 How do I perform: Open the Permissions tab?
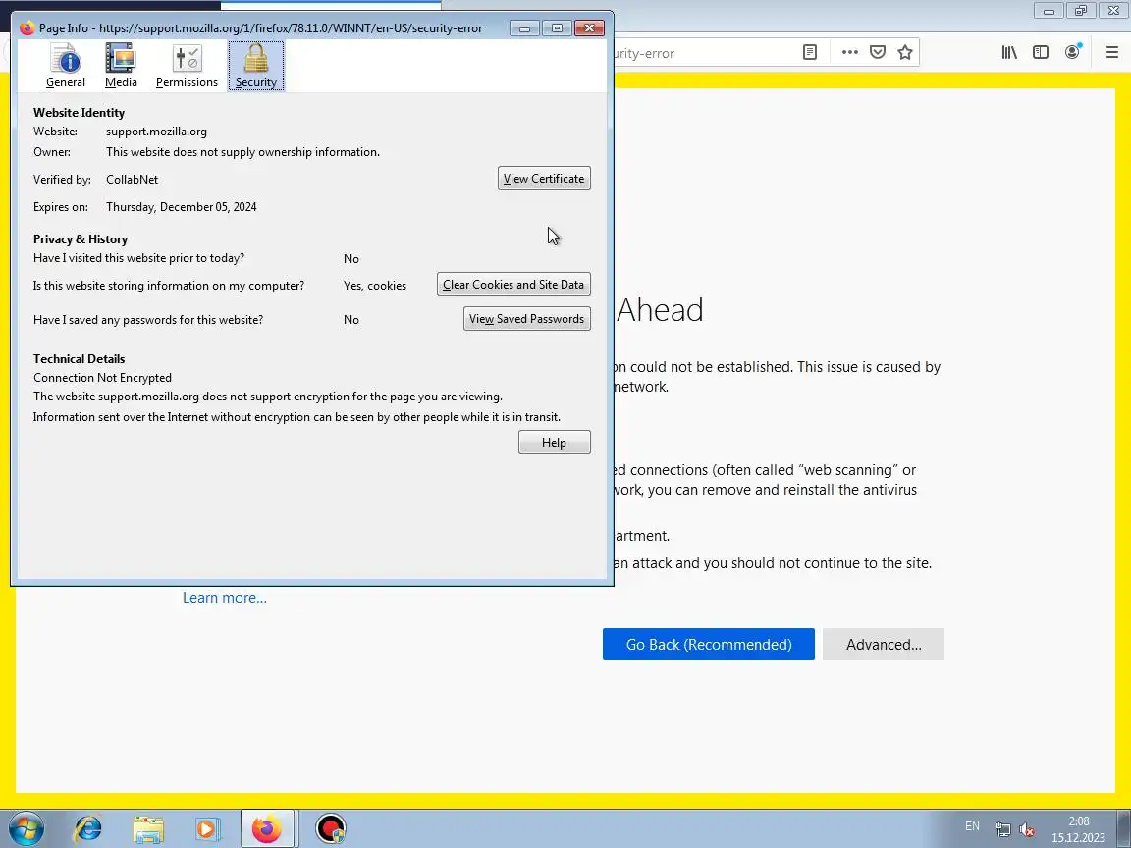click(187, 66)
